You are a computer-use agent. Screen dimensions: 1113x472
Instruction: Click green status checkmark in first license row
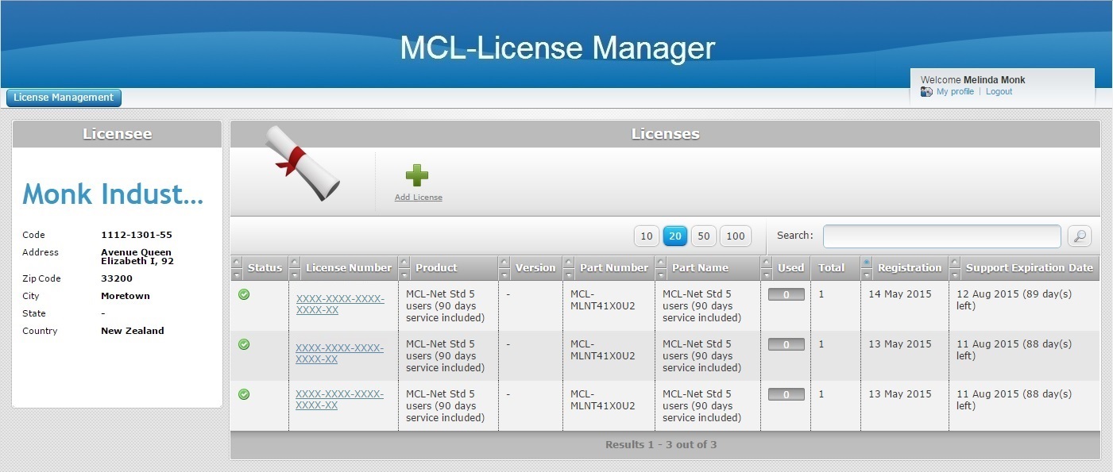pyautogui.click(x=244, y=294)
